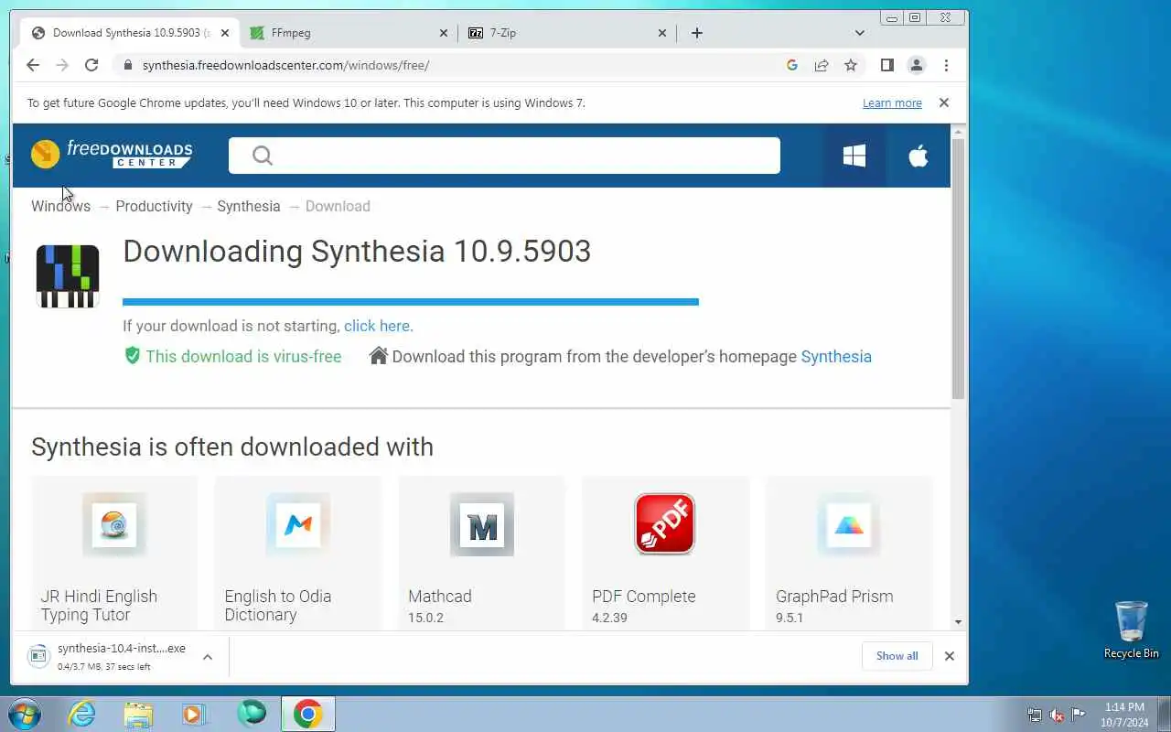Click the page vertical scrollbar thumb
The image size is (1171, 732).
click(x=958, y=270)
